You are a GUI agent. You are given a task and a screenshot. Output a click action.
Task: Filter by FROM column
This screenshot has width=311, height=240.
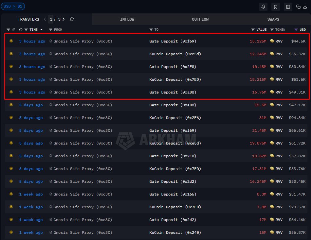click(x=50, y=29)
